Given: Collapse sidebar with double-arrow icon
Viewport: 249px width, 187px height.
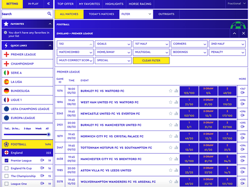Looking at the screenshot, I should pyautogui.click(x=49, y=4).
